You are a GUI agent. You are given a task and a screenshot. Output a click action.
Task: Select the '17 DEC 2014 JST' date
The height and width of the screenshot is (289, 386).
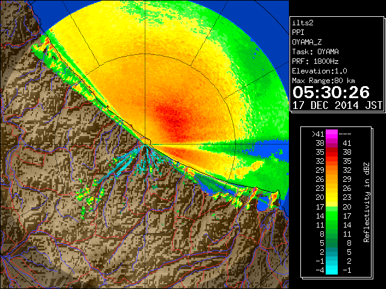[337, 105]
